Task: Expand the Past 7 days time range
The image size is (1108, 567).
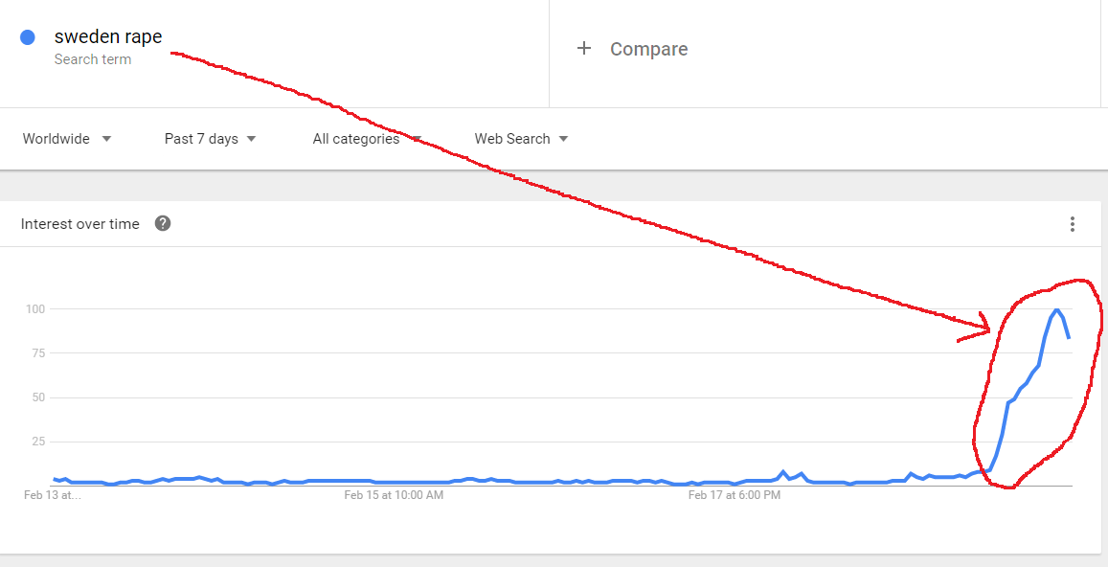Action: 210,139
